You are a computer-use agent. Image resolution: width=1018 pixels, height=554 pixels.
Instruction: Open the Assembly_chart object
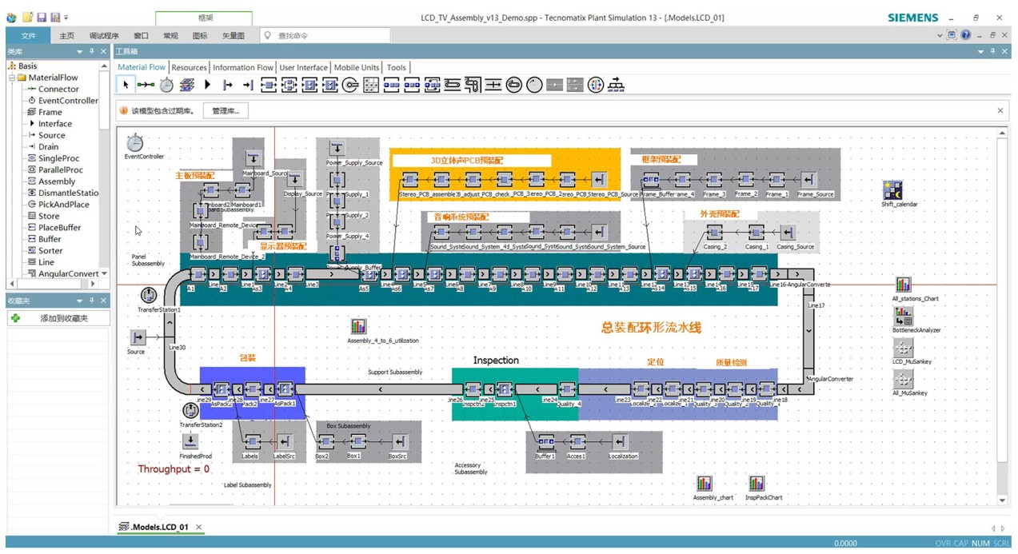[705, 483]
